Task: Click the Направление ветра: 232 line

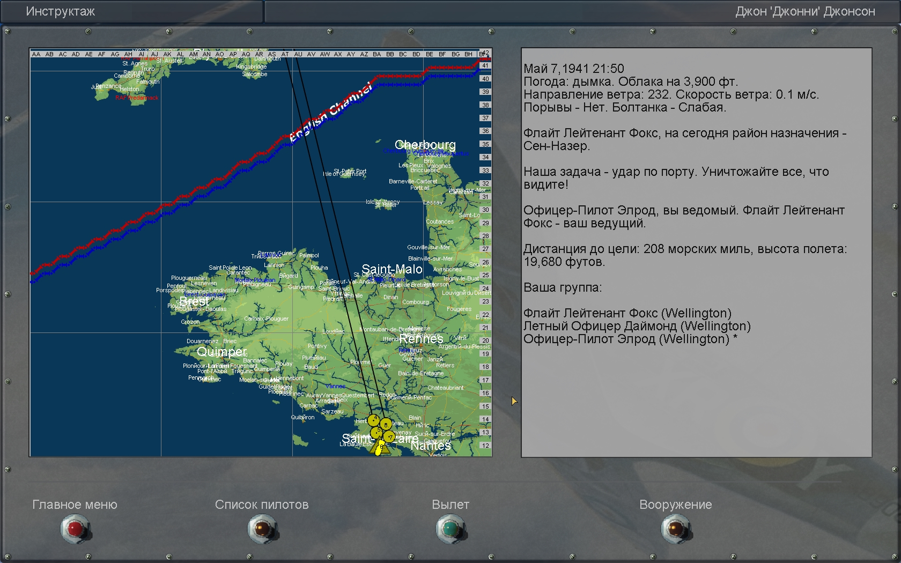Action: (671, 94)
